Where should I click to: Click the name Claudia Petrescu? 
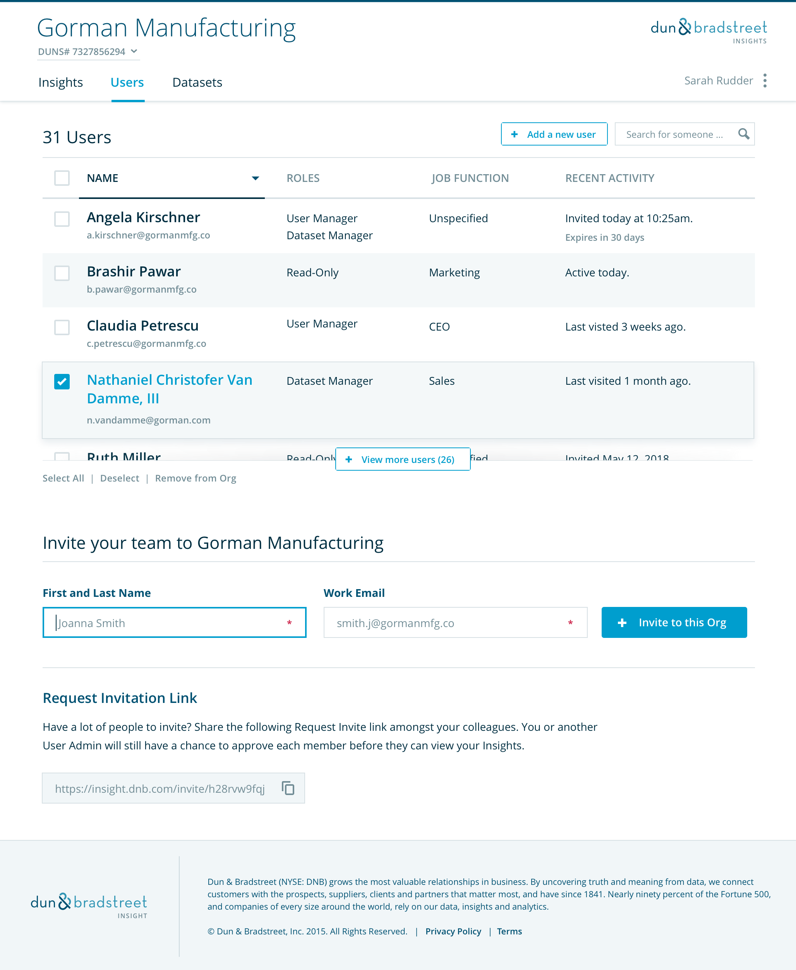click(142, 326)
